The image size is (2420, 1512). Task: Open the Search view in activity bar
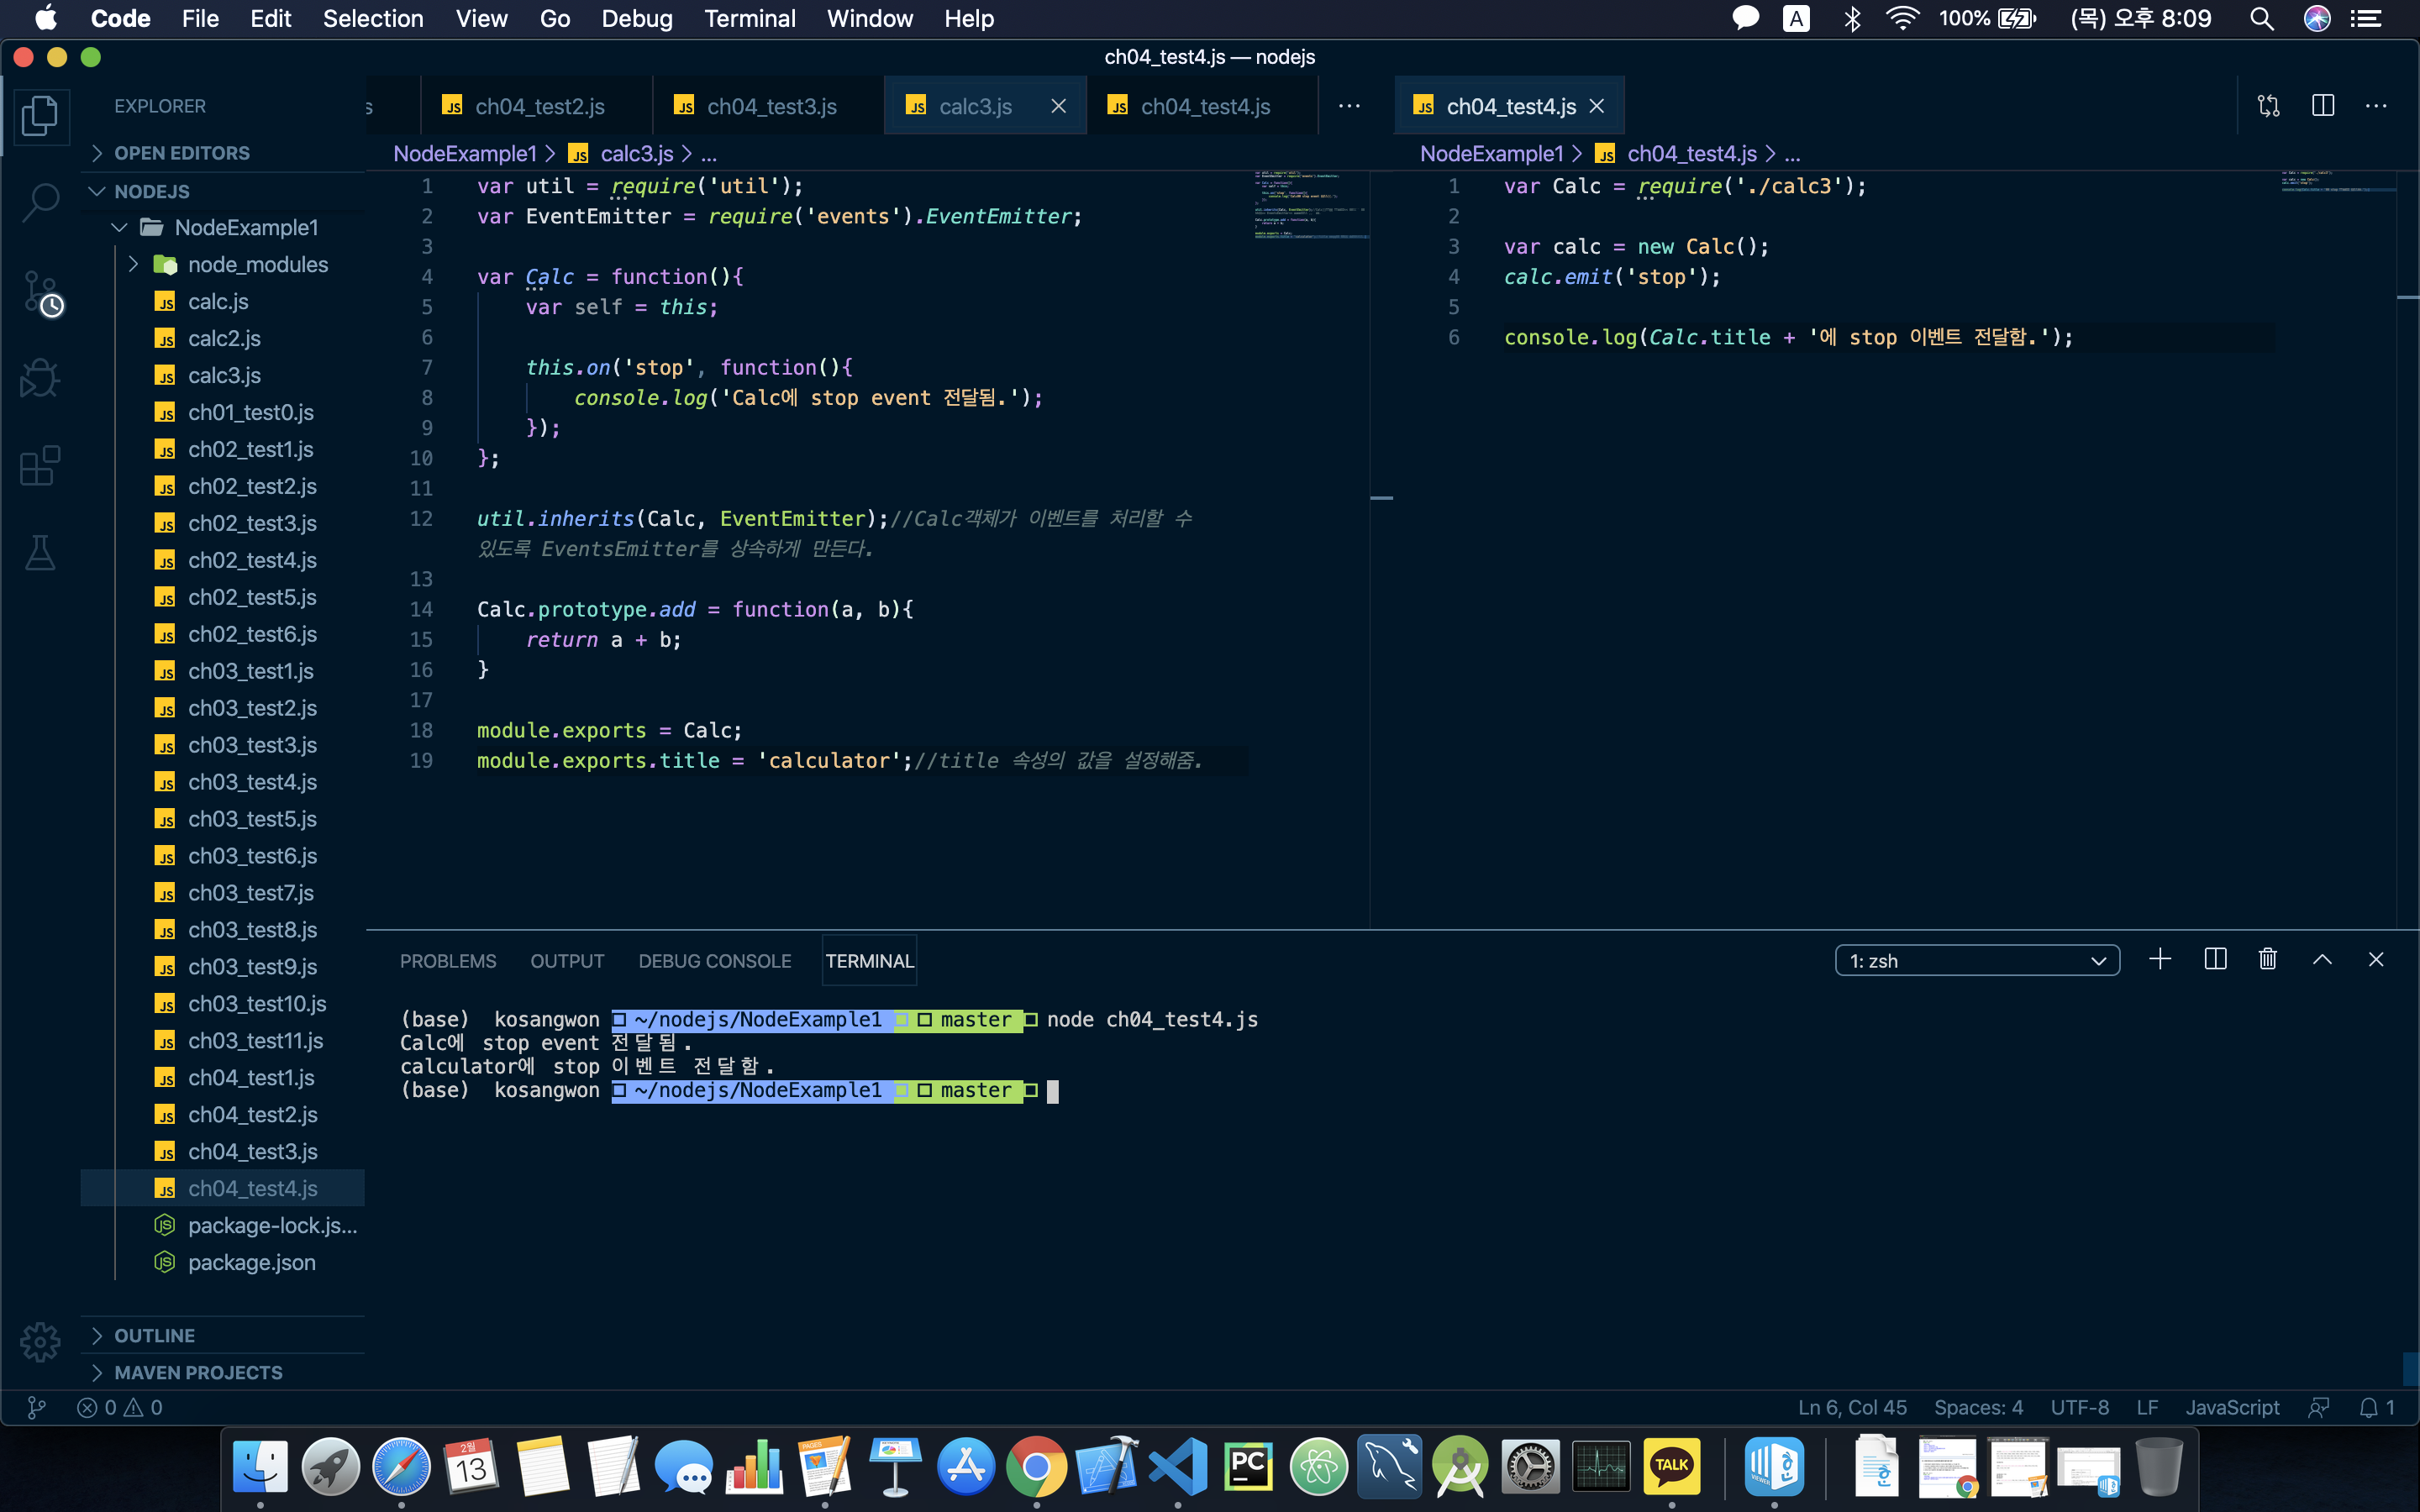pyautogui.click(x=40, y=202)
